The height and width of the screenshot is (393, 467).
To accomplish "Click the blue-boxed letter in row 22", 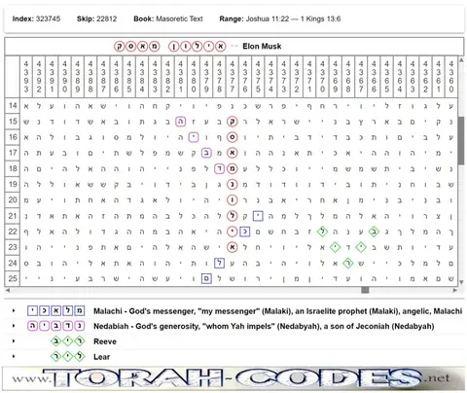I will (245, 232).
